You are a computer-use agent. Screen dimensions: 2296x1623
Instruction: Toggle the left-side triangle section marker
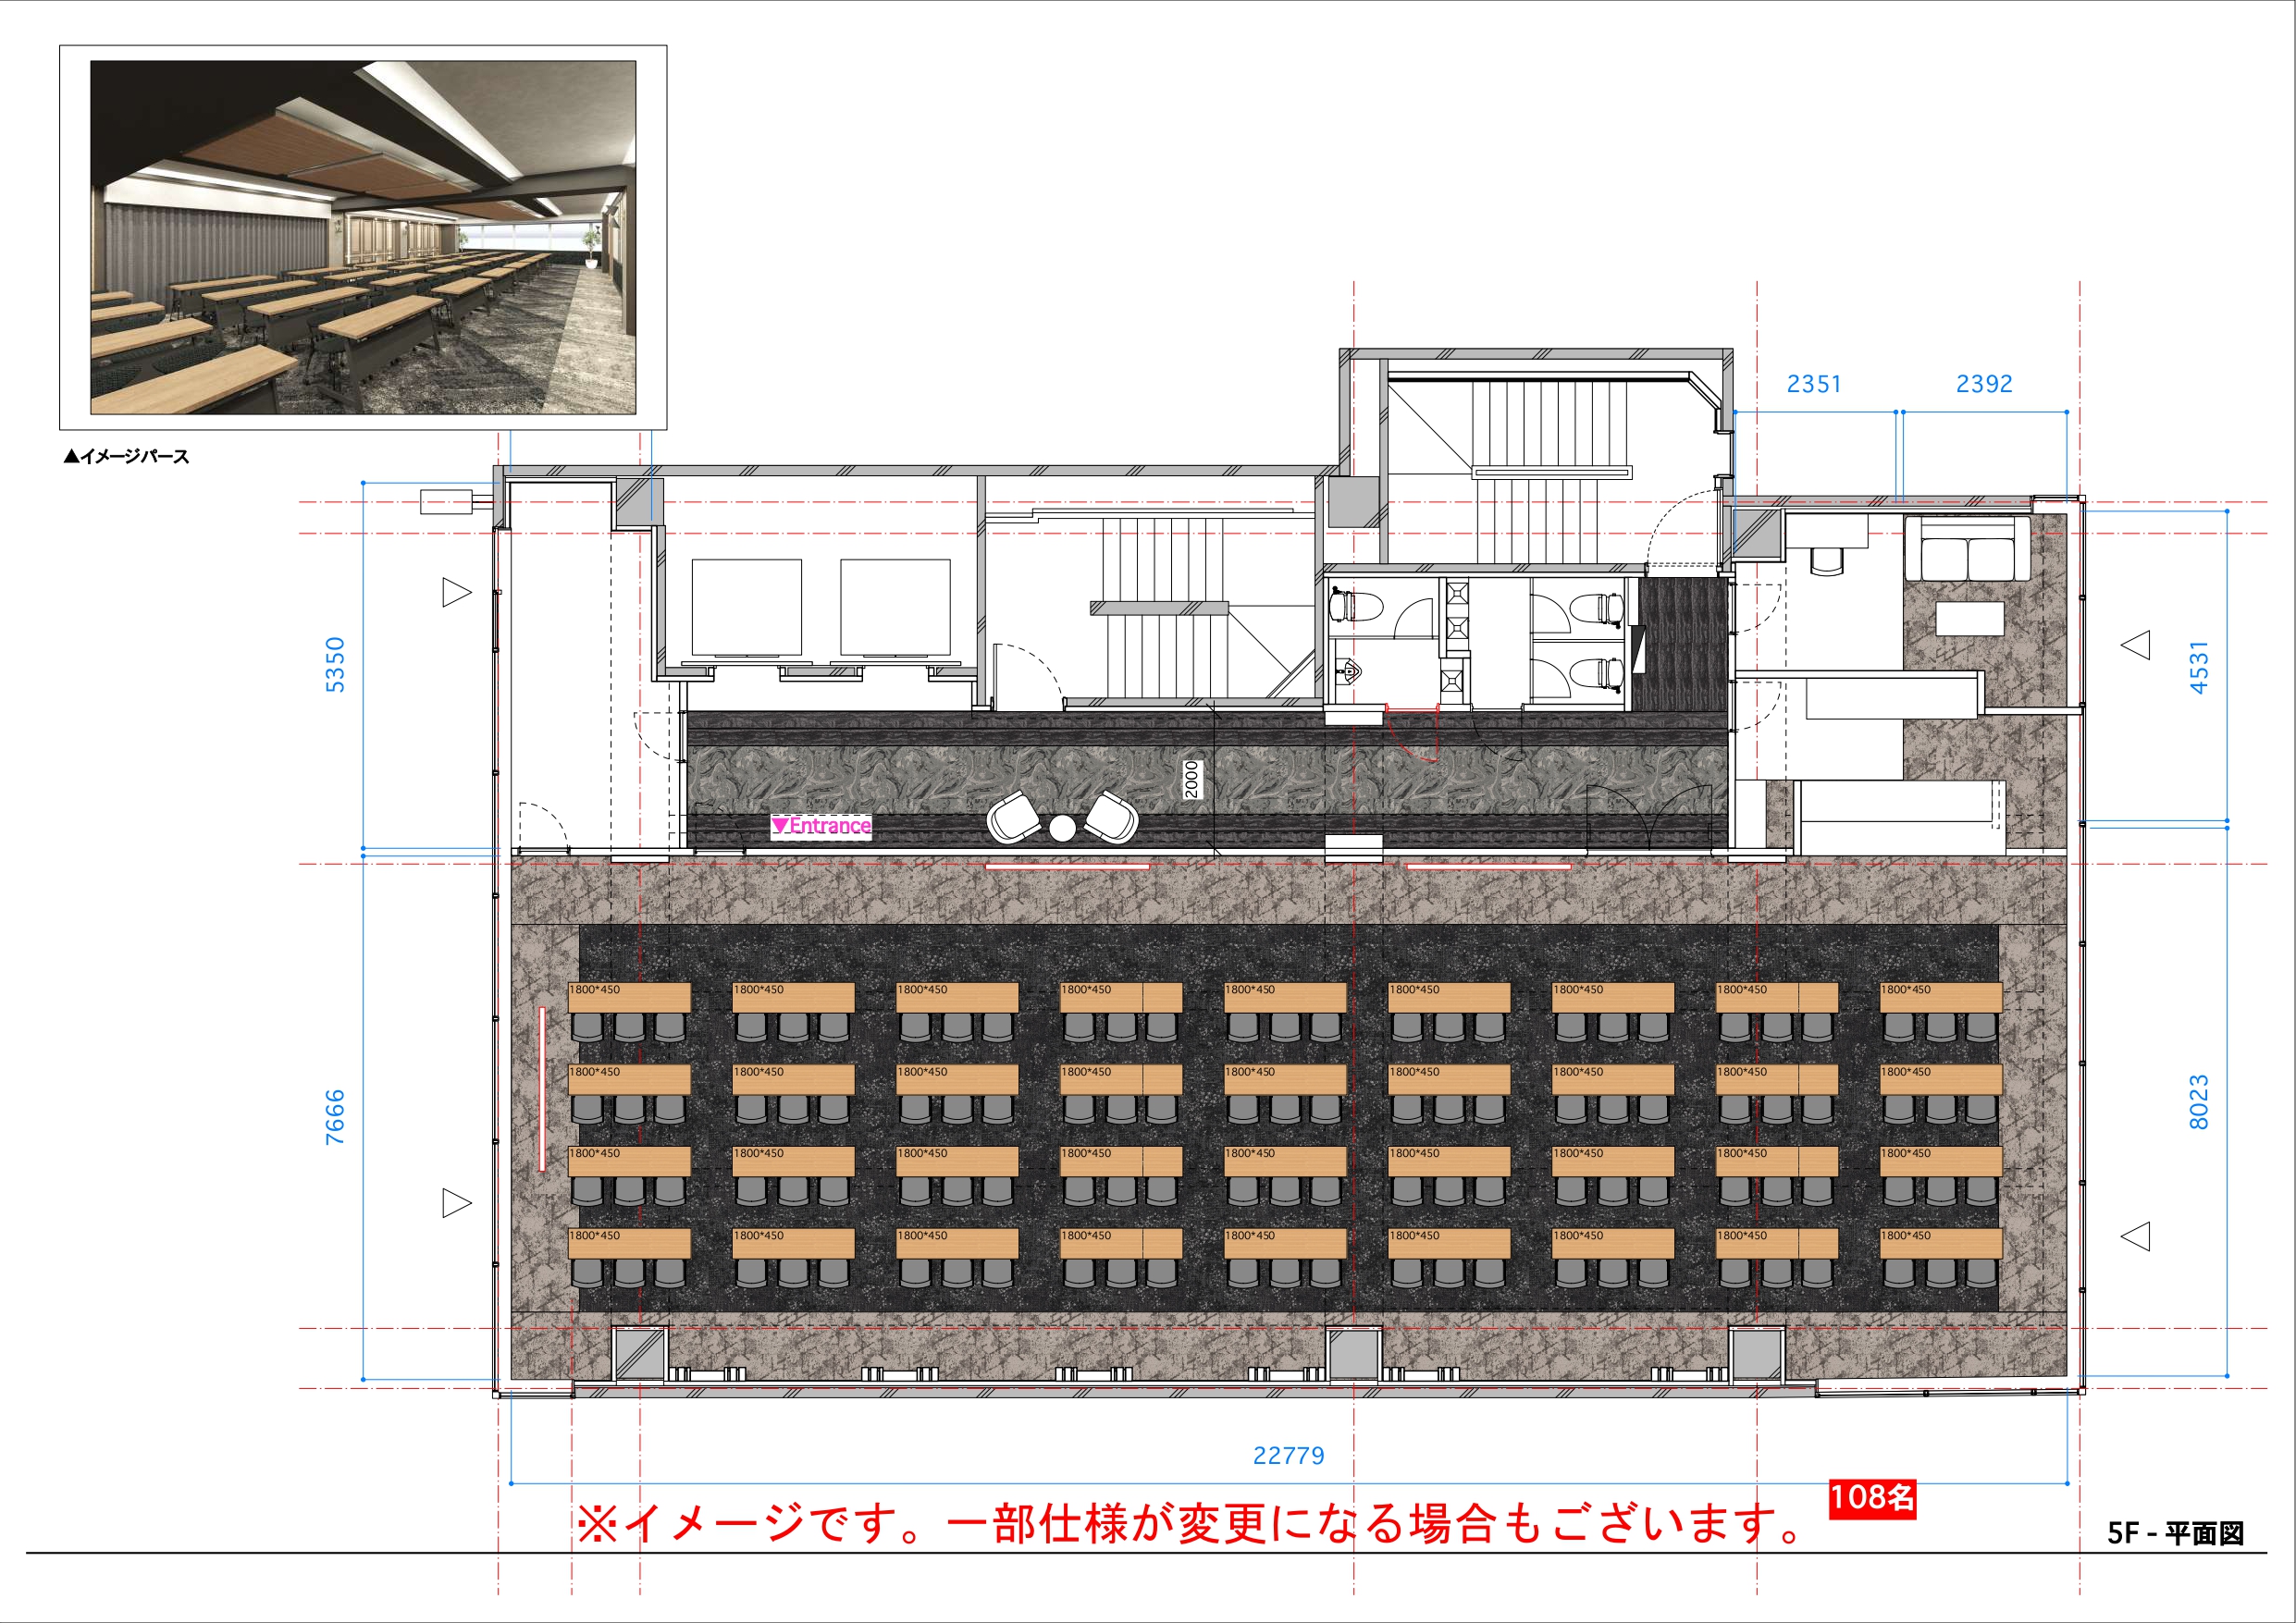[x=457, y=590]
